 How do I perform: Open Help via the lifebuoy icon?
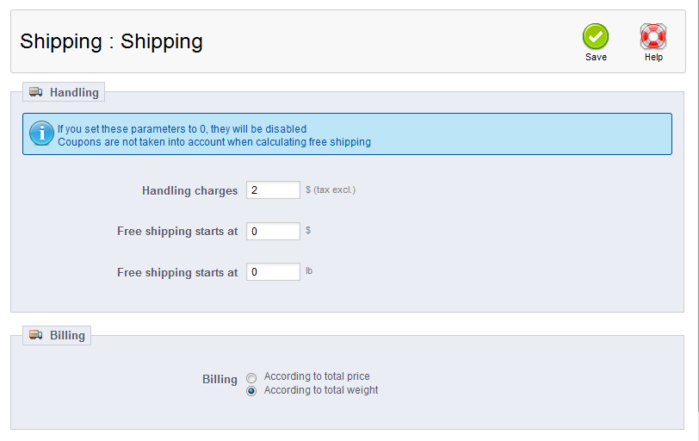click(653, 36)
